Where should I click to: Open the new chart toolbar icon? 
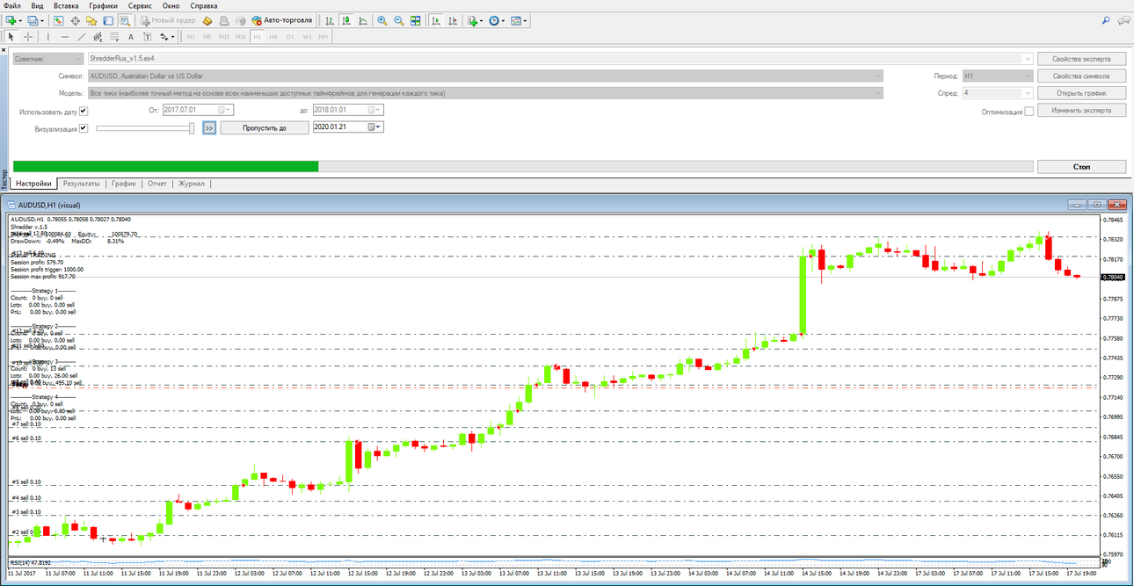pos(11,20)
